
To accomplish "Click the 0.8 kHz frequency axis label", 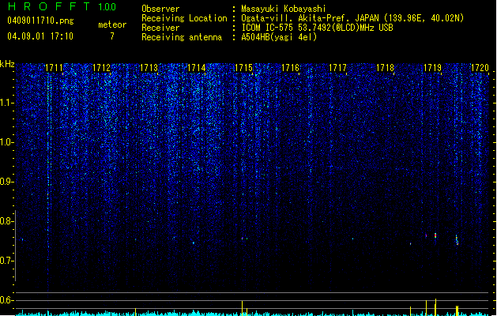I will (x=6, y=221).
